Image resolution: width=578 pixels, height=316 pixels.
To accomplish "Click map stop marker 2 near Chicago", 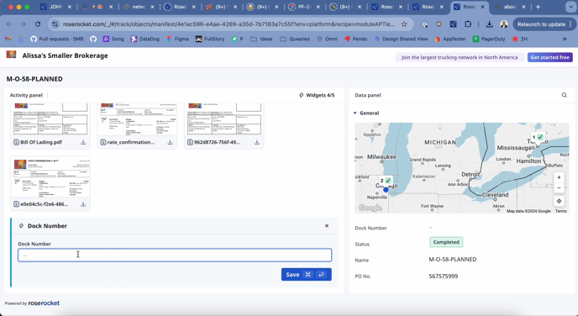I will pyautogui.click(x=386, y=181).
